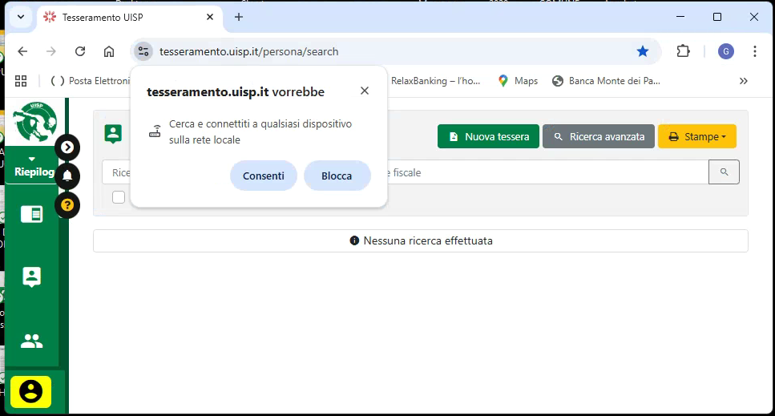Screen dimensions: 775x416
Task: Open help with the yellow question mark
Action: pyautogui.click(x=67, y=205)
